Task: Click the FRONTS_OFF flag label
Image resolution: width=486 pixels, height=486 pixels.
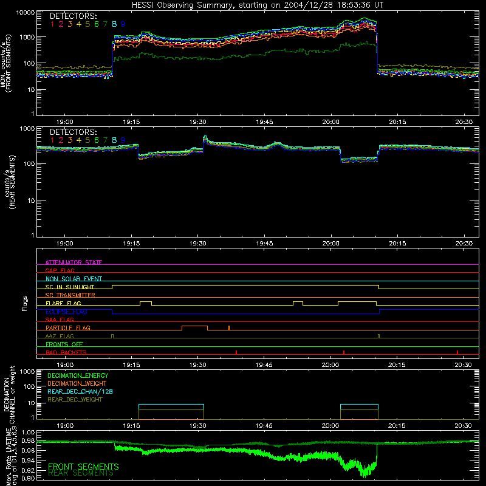Action: pos(64,344)
